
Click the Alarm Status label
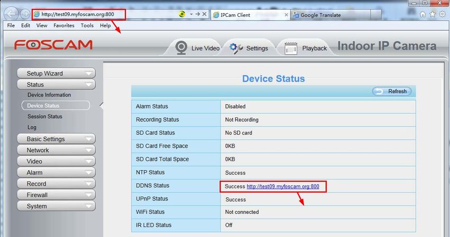[x=152, y=106]
